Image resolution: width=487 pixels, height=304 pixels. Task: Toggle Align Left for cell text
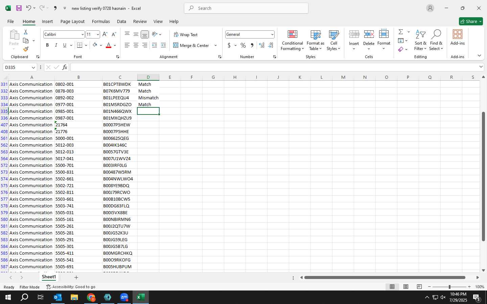(127, 45)
